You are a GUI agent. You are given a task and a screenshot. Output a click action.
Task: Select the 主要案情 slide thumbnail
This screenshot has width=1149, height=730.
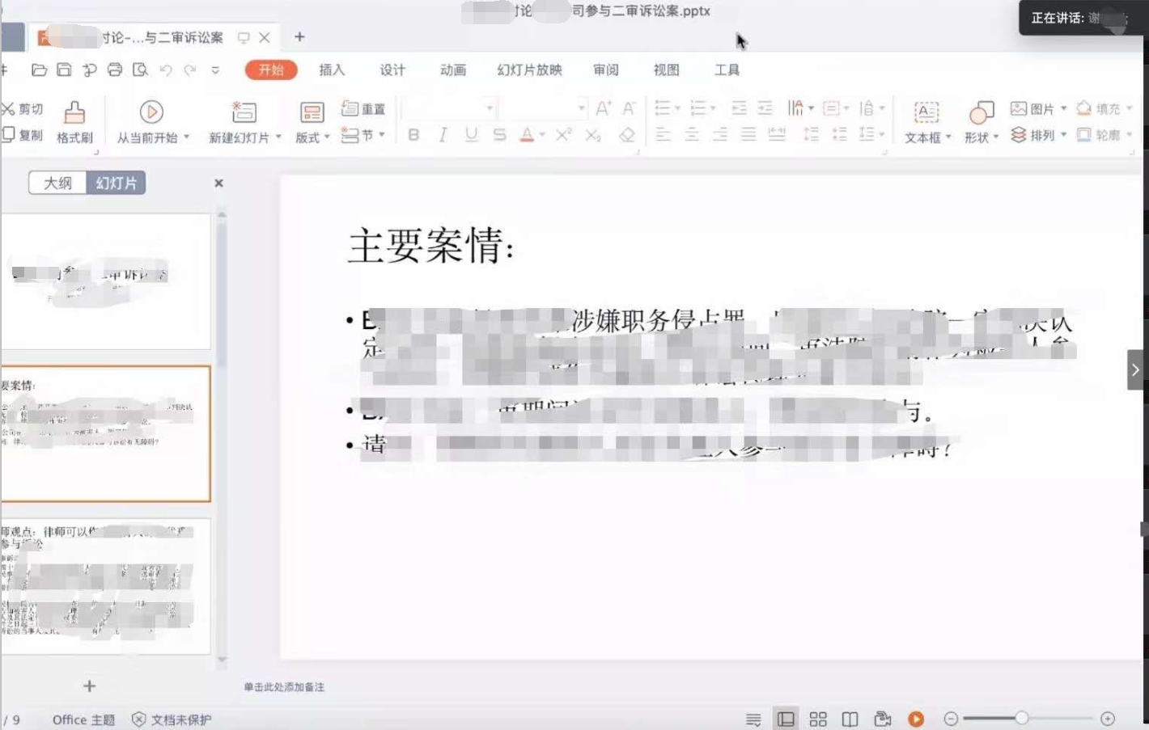click(105, 434)
